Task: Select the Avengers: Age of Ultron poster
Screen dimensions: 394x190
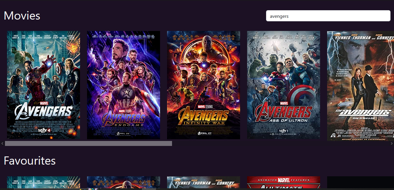Action: tap(283, 85)
